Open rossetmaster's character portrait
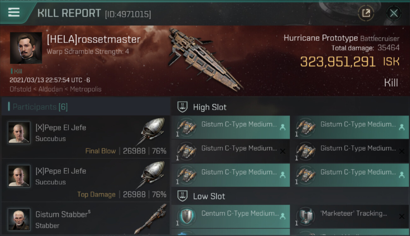 [x=26, y=48]
